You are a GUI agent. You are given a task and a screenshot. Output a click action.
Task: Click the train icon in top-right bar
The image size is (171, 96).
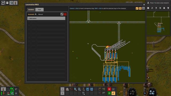click(164, 8)
